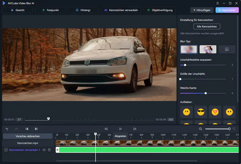The height and width of the screenshot is (164, 241).
Task: Click the Alle Kennzeichen button
Action: [207, 26]
